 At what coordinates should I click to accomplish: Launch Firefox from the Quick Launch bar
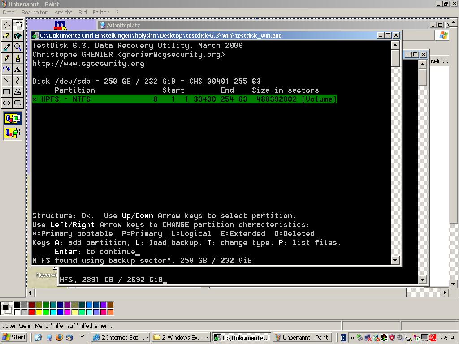point(59,337)
